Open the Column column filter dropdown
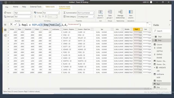This screenshot has width=174, height=98. [x=50, y=29]
